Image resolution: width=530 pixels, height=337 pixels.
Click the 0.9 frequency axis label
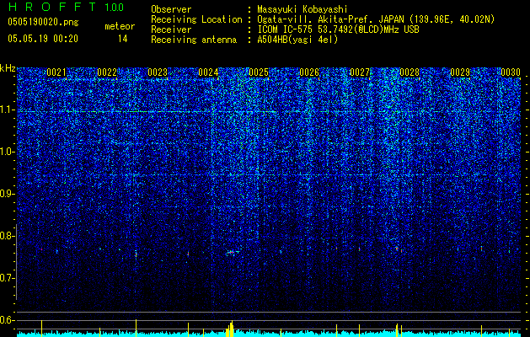pos(7,194)
